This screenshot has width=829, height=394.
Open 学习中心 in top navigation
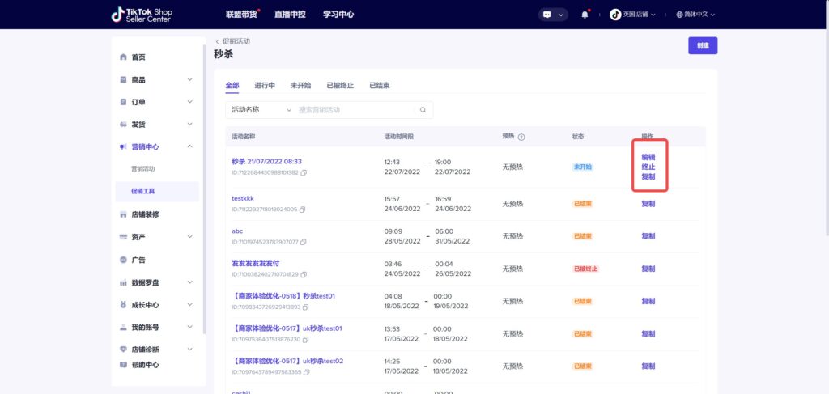(x=338, y=15)
